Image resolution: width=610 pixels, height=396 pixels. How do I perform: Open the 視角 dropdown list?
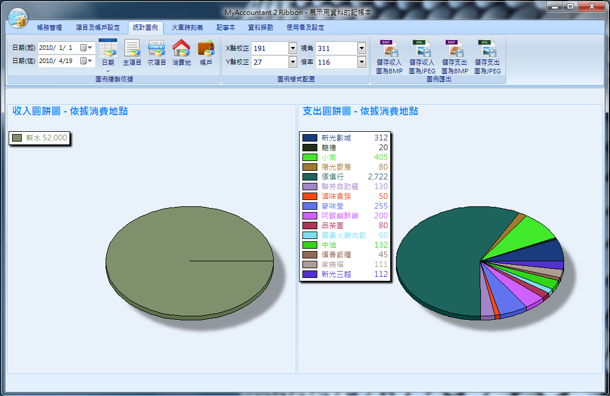[x=362, y=48]
